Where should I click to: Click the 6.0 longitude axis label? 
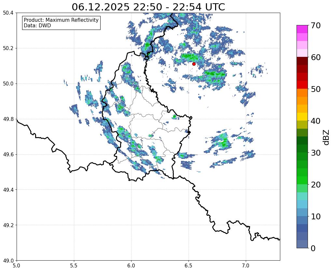pos(131,265)
